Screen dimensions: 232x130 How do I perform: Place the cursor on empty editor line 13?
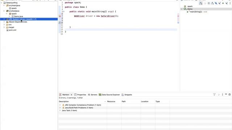point(121,30)
